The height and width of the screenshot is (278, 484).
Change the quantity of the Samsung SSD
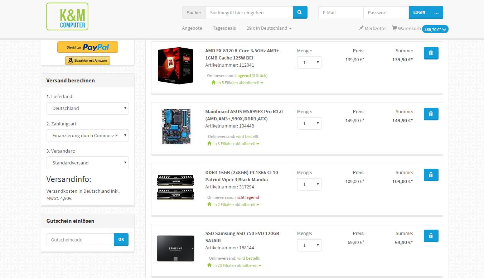point(309,245)
